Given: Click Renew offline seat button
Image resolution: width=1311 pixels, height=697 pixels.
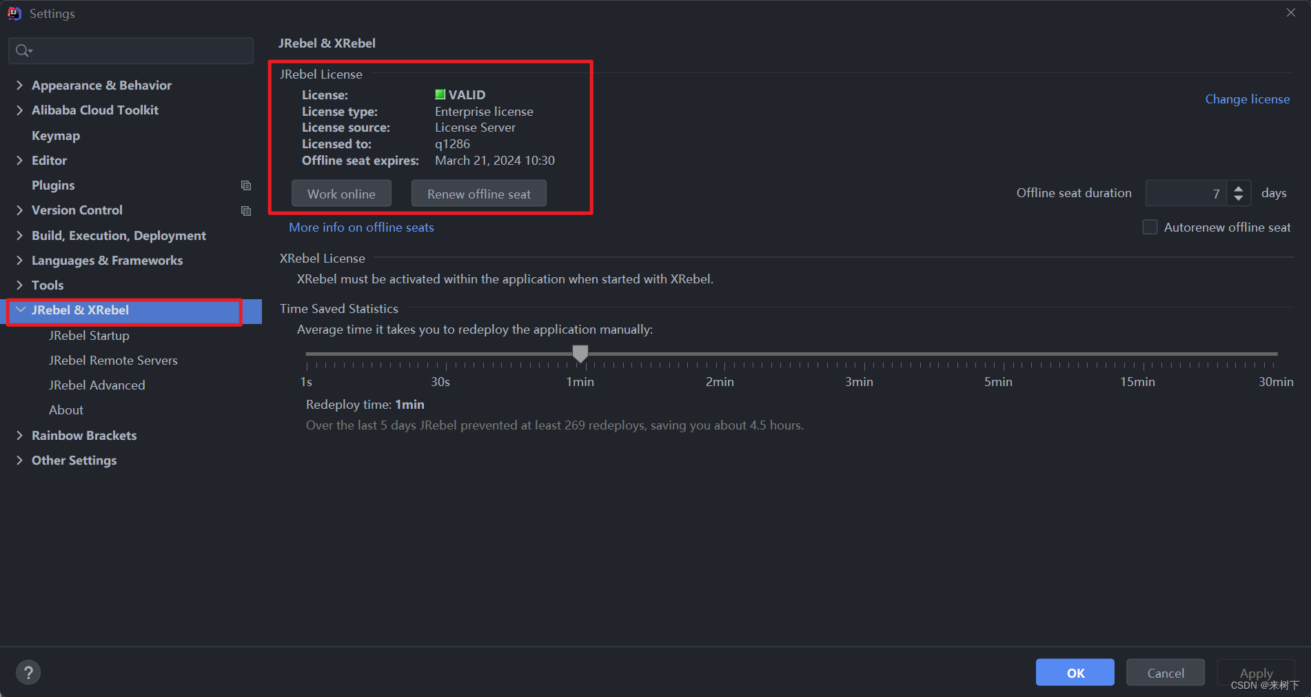Looking at the screenshot, I should click(479, 194).
